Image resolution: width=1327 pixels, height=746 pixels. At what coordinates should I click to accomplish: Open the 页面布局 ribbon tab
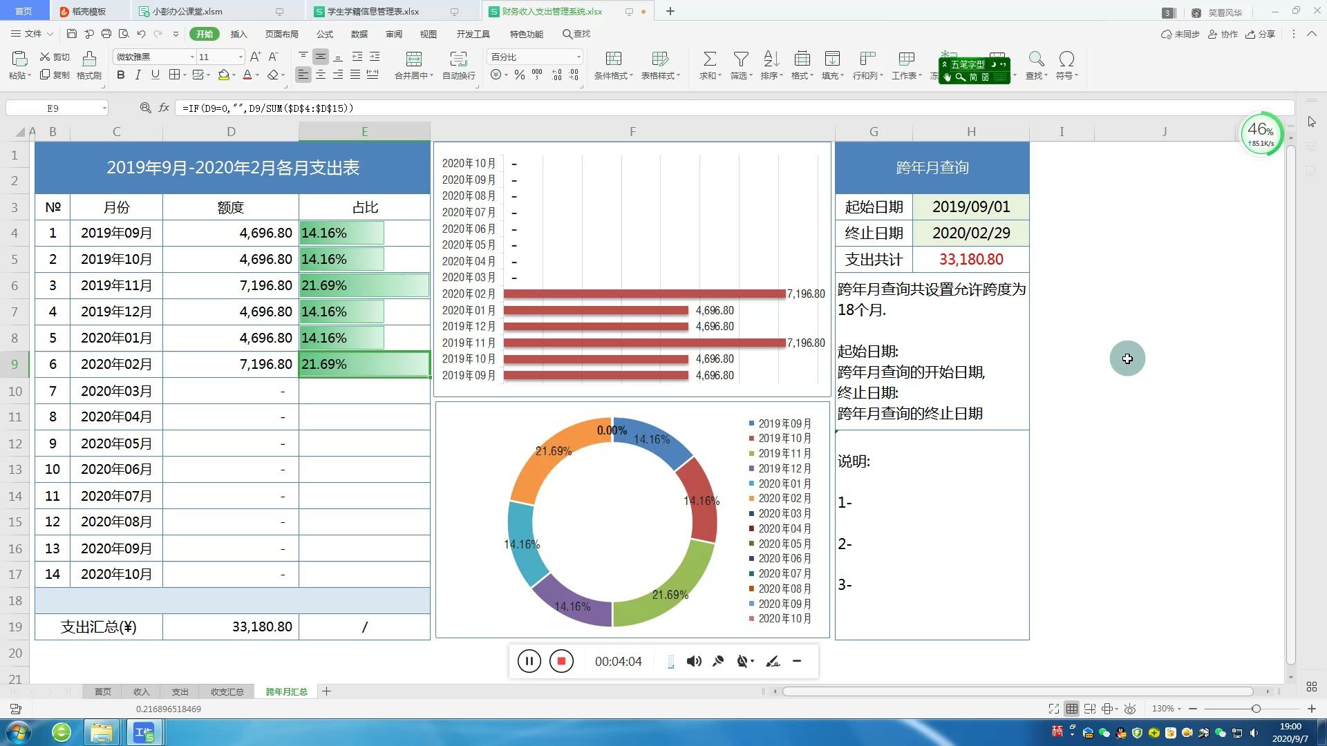click(281, 34)
